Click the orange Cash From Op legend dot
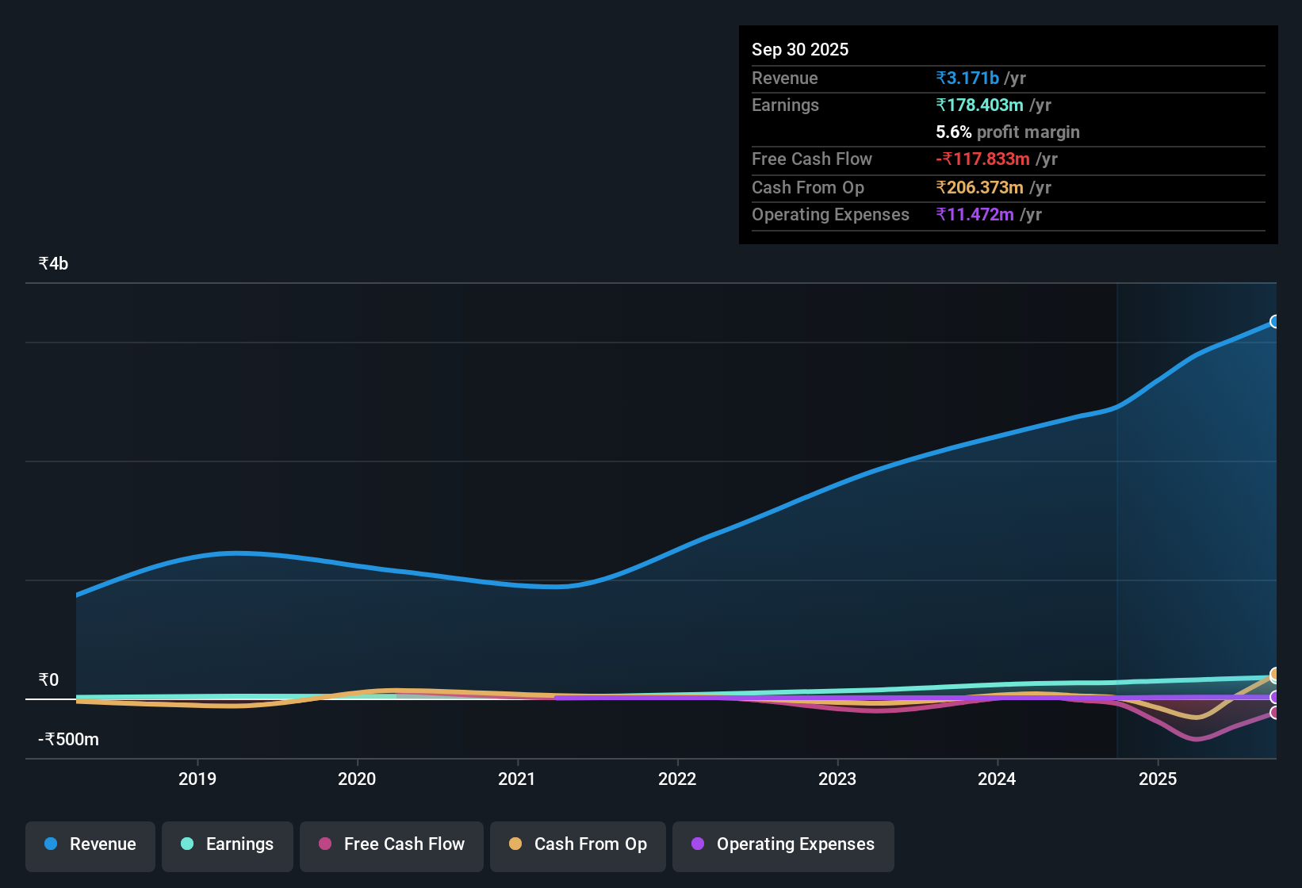The image size is (1302, 888). pyautogui.click(x=515, y=844)
